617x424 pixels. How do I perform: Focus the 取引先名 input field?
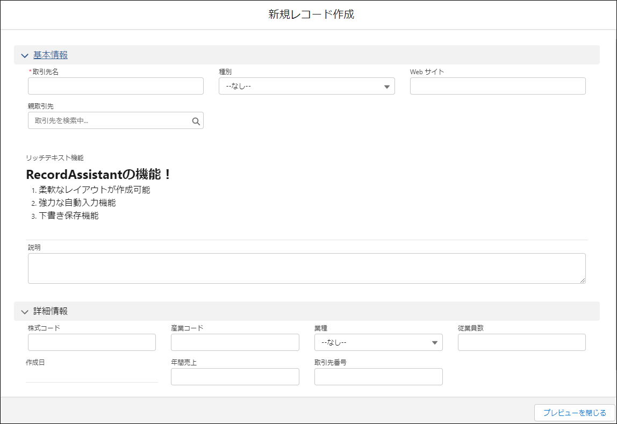click(116, 86)
